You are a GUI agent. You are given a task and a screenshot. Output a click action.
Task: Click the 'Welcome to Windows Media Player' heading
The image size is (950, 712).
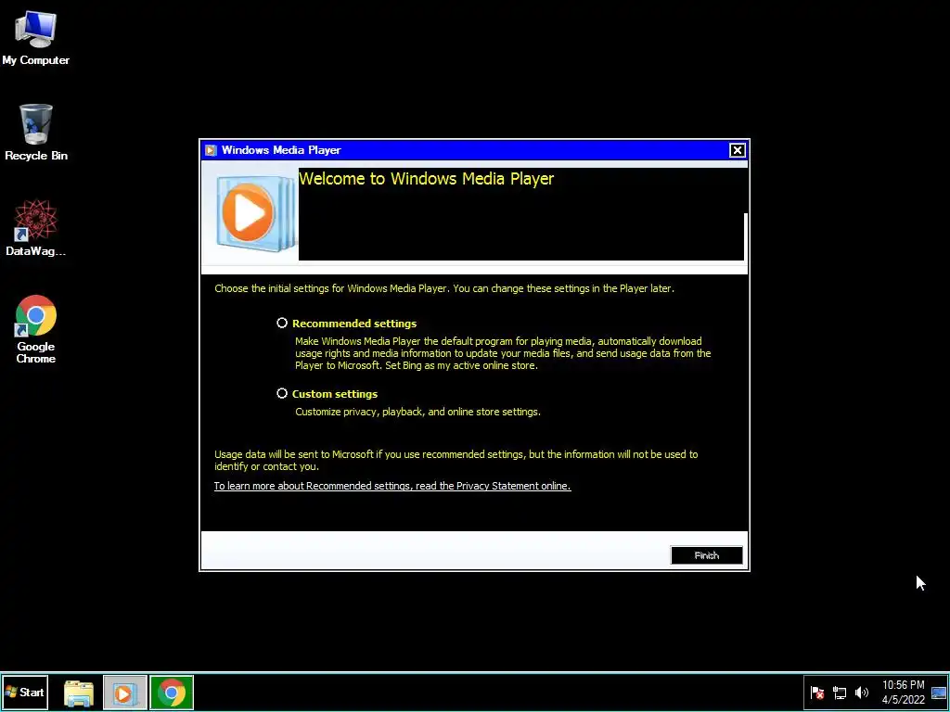[426, 179]
